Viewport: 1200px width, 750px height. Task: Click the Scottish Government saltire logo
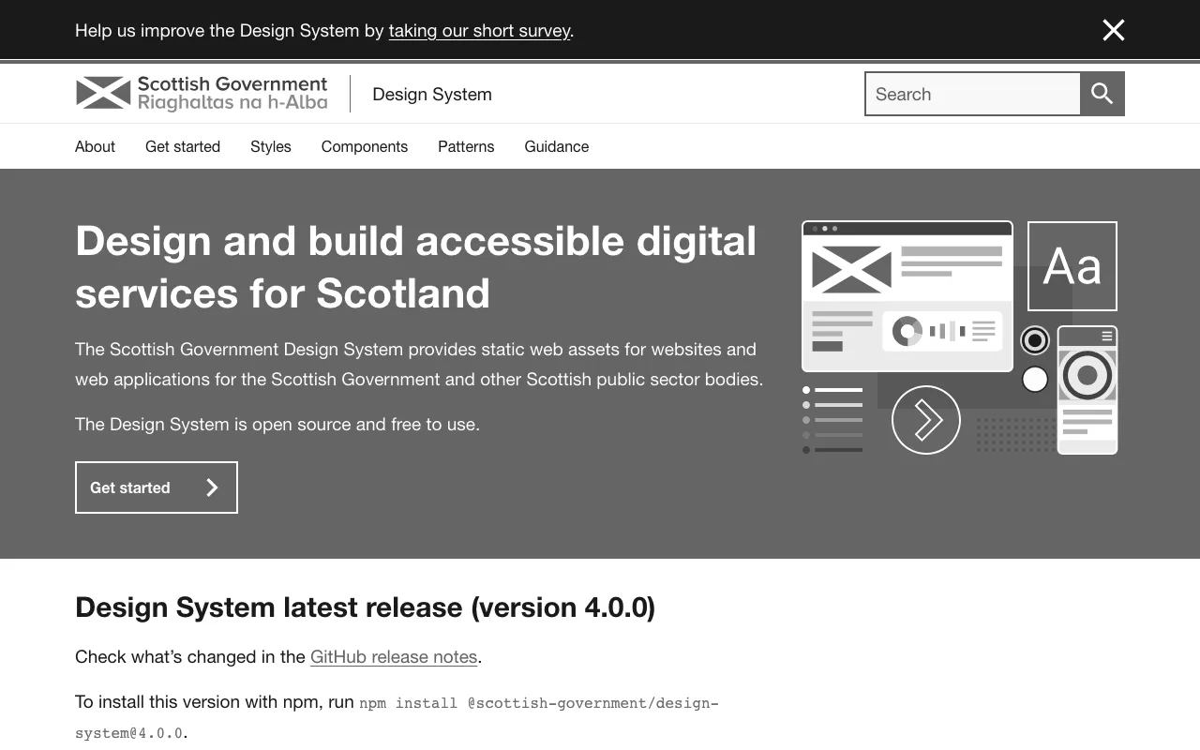coord(202,94)
